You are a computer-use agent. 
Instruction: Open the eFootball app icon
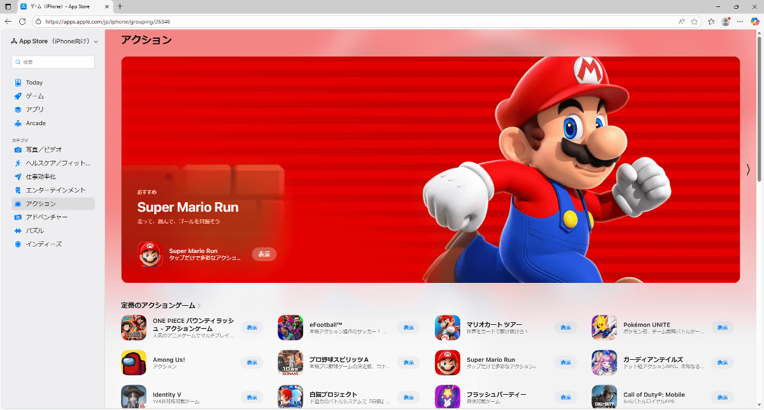[x=290, y=327]
